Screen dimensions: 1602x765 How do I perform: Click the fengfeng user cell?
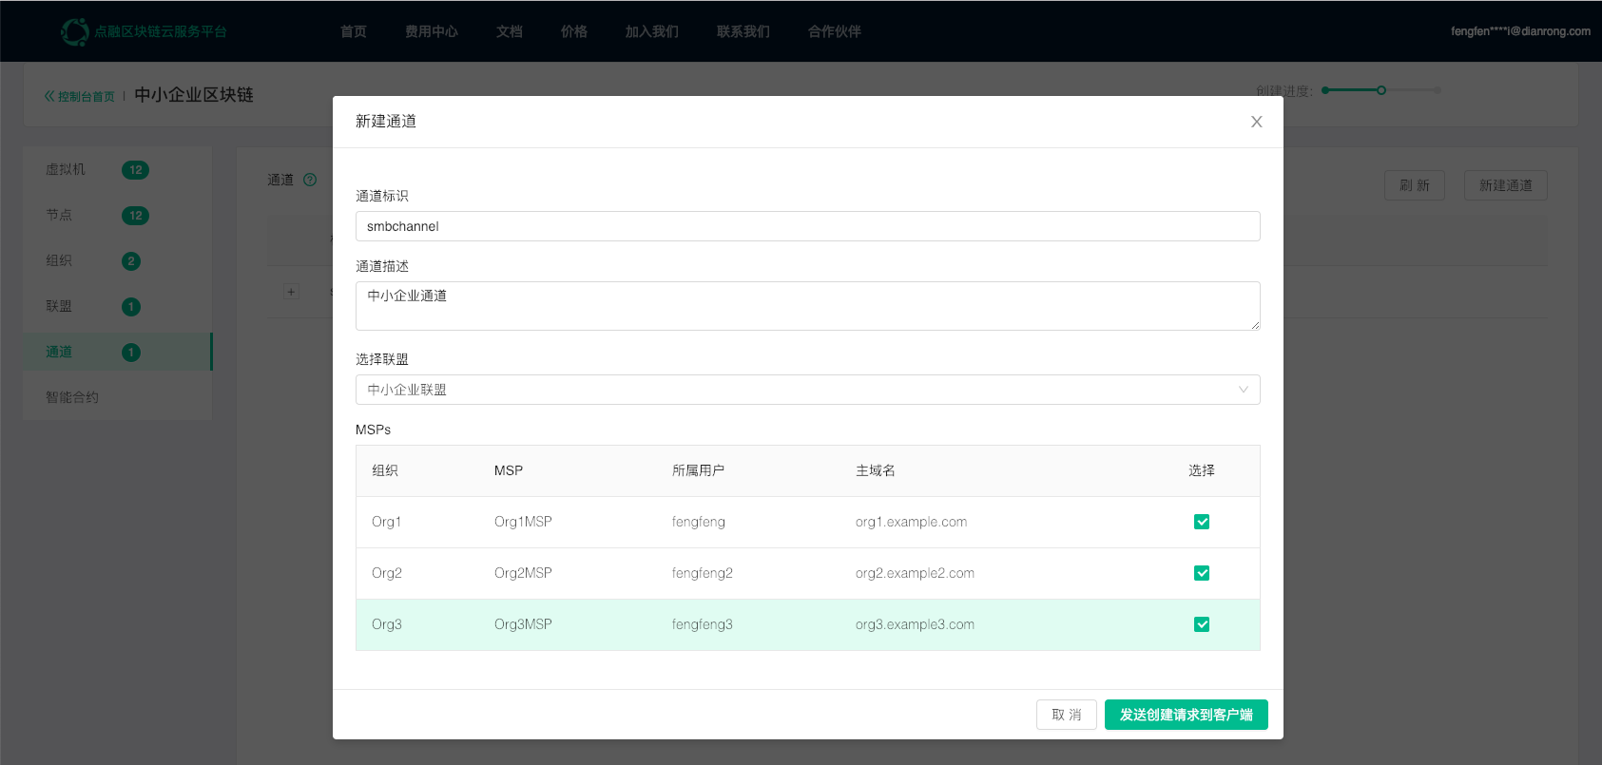click(x=699, y=522)
